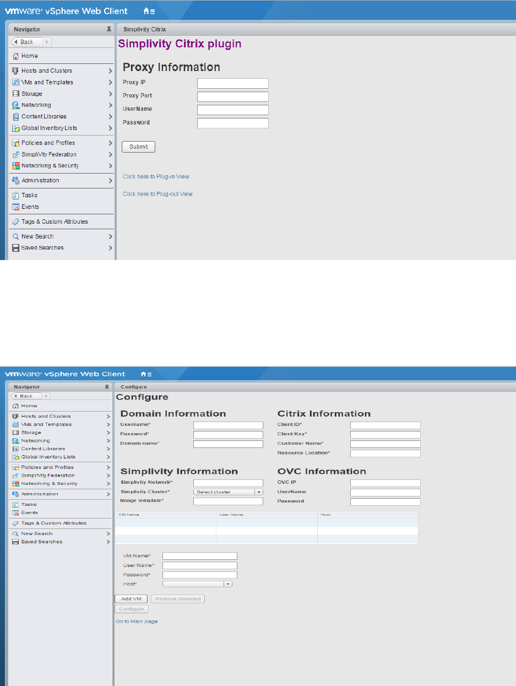
Task: Expand Networking chevron in Configure screen navigator
Action: point(108,441)
